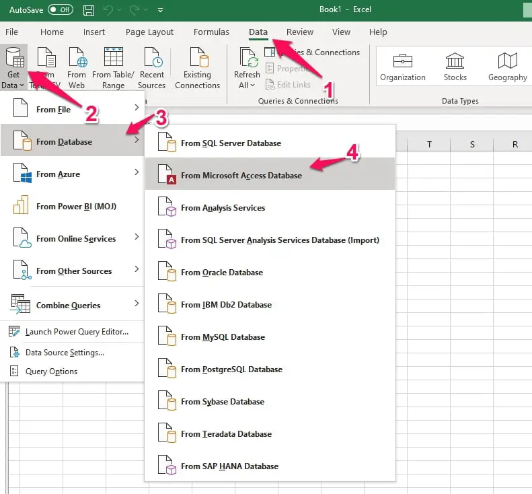Select column T header
Screen dimensions: 532x494
(x=429, y=144)
